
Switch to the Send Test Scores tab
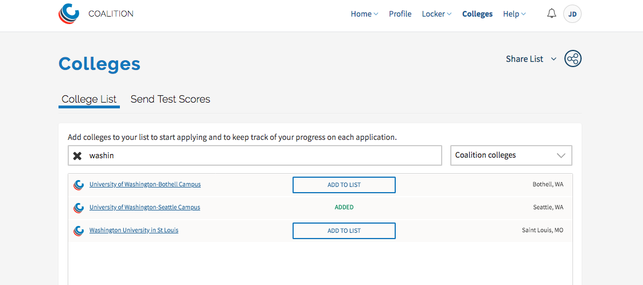coord(170,99)
